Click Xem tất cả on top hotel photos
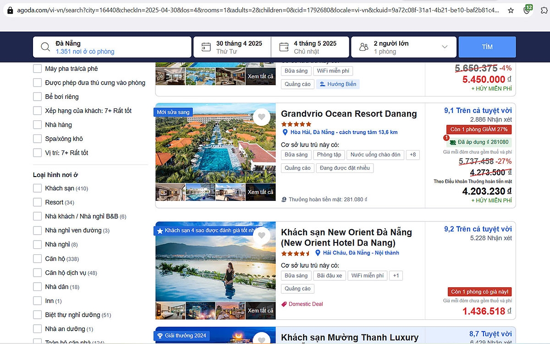This screenshot has height=344, width=550. coord(260,76)
